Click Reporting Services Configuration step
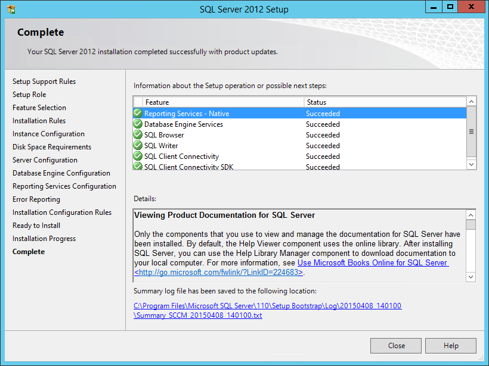The width and height of the screenshot is (489, 366). (64, 186)
